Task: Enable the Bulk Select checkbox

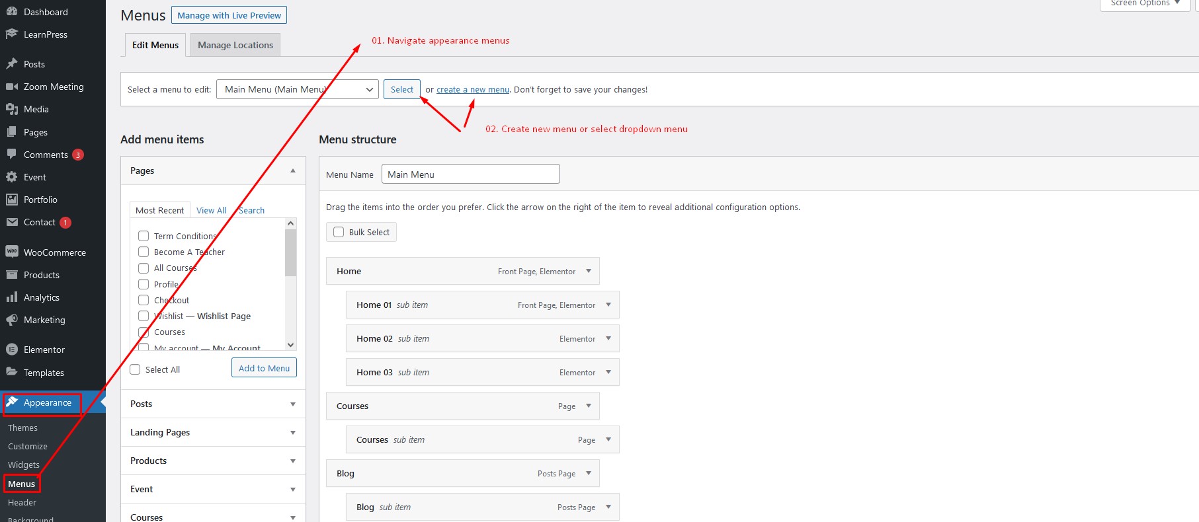Action: point(339,232)
